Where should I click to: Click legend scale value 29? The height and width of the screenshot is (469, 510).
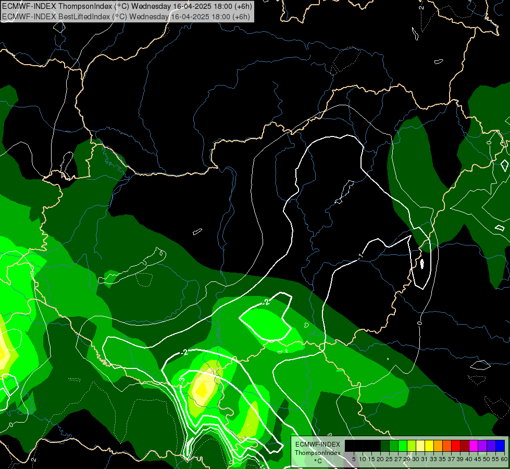coord(407,459)
